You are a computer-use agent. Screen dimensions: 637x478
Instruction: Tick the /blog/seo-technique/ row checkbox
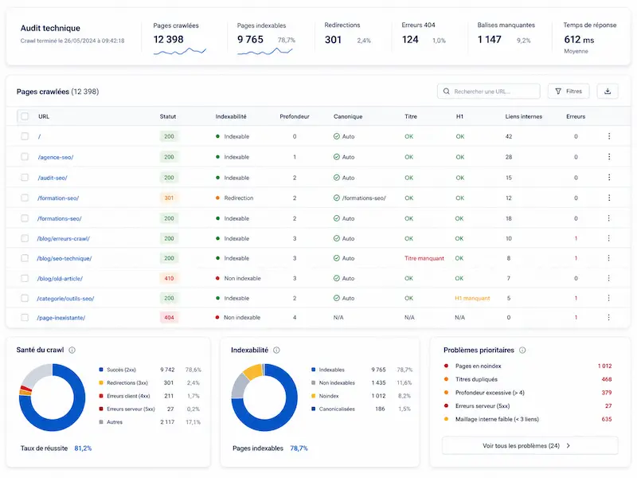point(25,258)
